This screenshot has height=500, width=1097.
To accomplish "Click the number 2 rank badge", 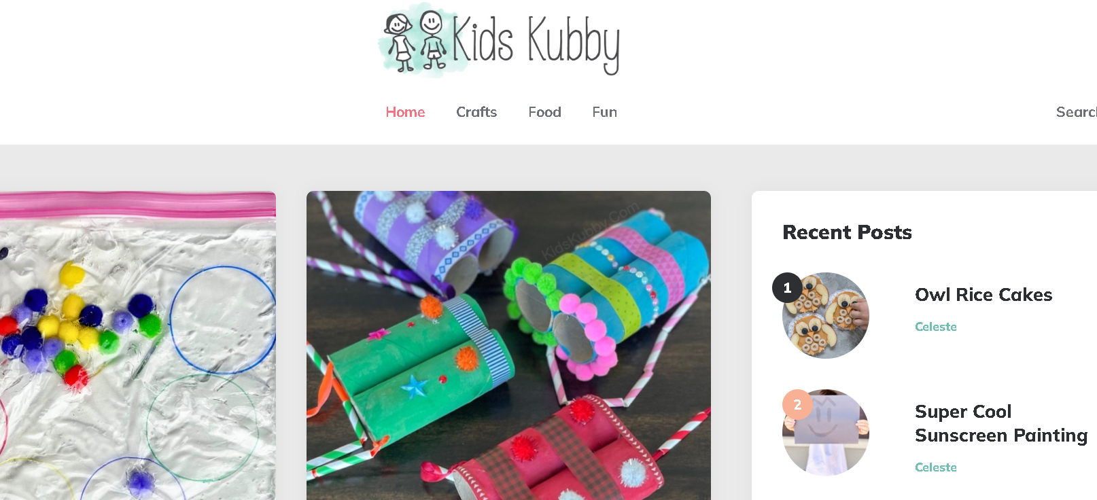I will coord(797,404).
